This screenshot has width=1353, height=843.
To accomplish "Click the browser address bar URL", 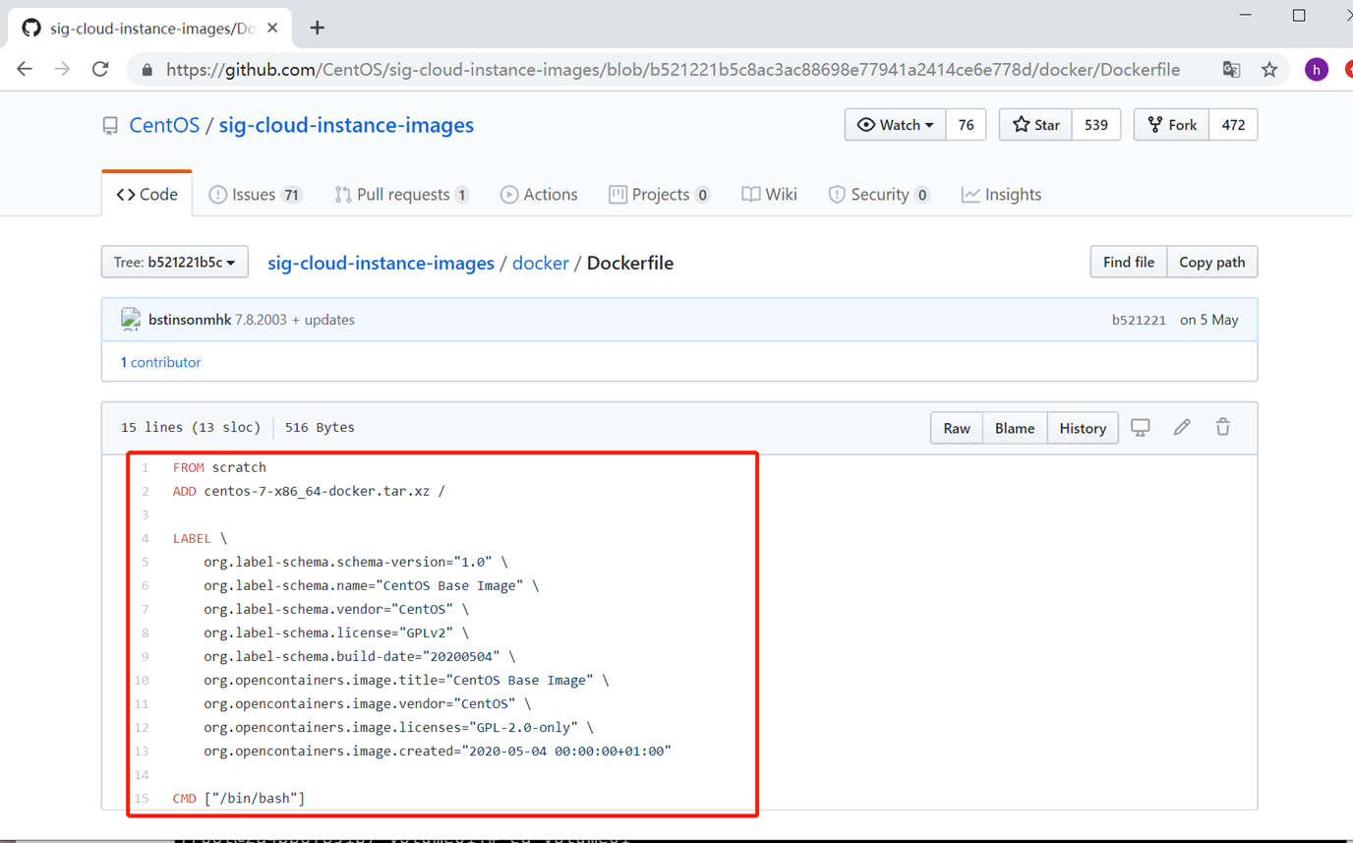I will pos(673,70).
